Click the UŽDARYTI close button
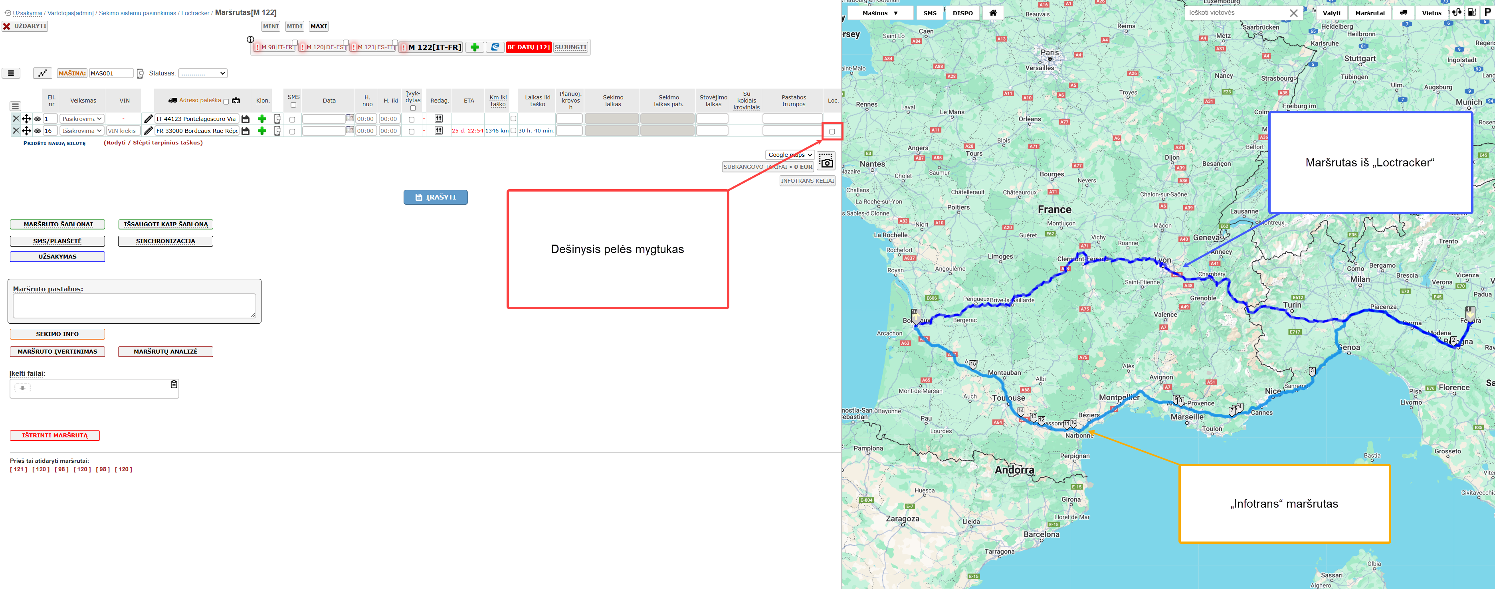The height and width of the screenshot is (589, 1495). [x=25, y=26]
